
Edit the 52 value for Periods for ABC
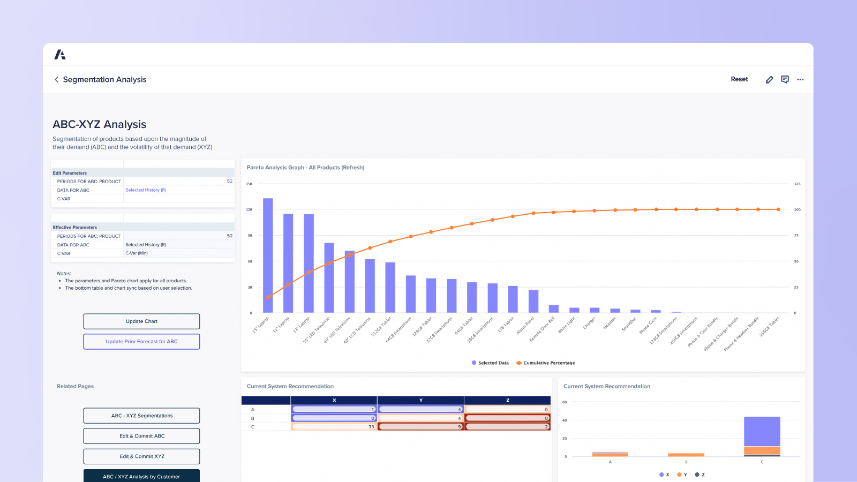coord(229,181)
